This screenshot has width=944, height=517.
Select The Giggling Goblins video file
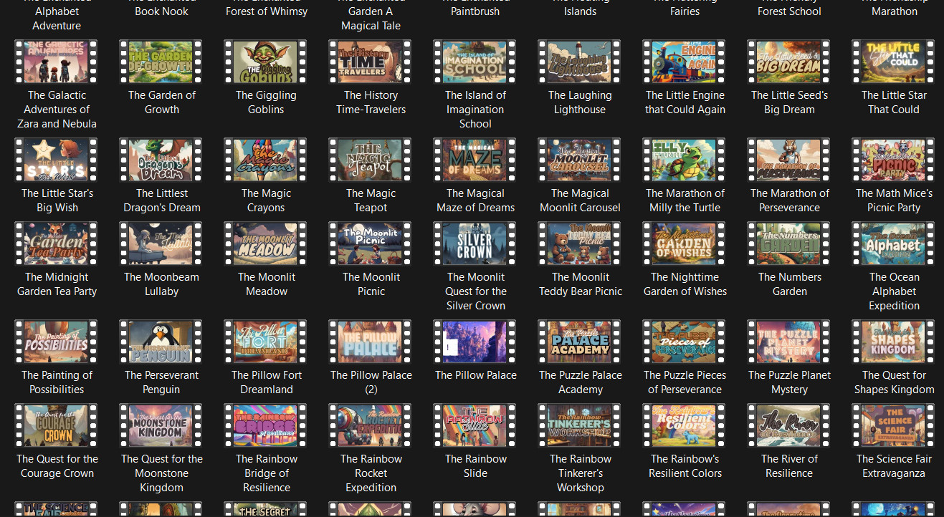[x=266, y=62]
